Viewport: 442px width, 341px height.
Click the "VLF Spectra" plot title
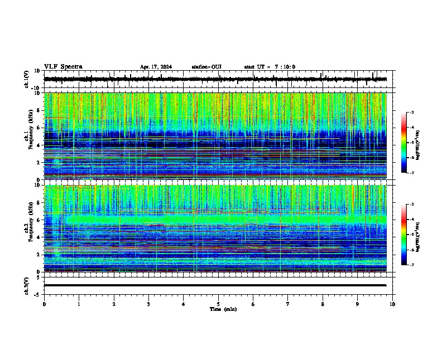[63, 67]
